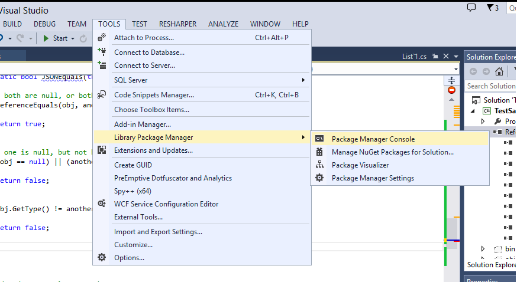The width and height of the screenshot is (517, 282).
Task: Toggle pin on List`1.cs tab
Action: click(x=434, y=57)
